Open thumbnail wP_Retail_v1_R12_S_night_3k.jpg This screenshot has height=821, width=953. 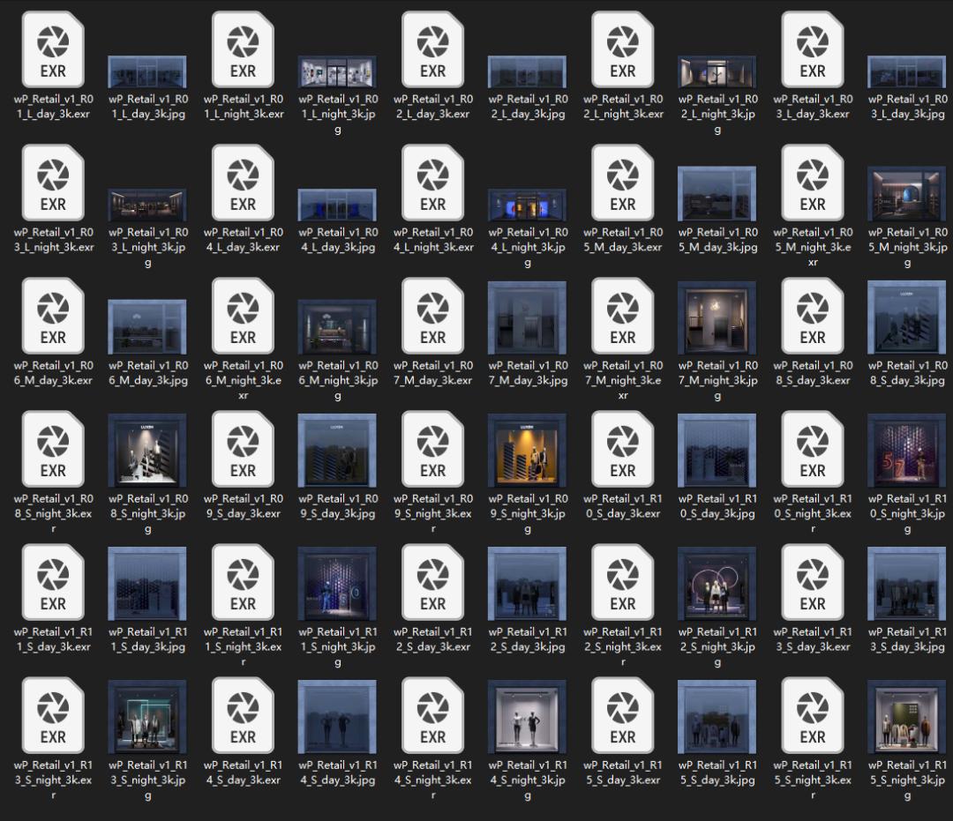(717, 584)
